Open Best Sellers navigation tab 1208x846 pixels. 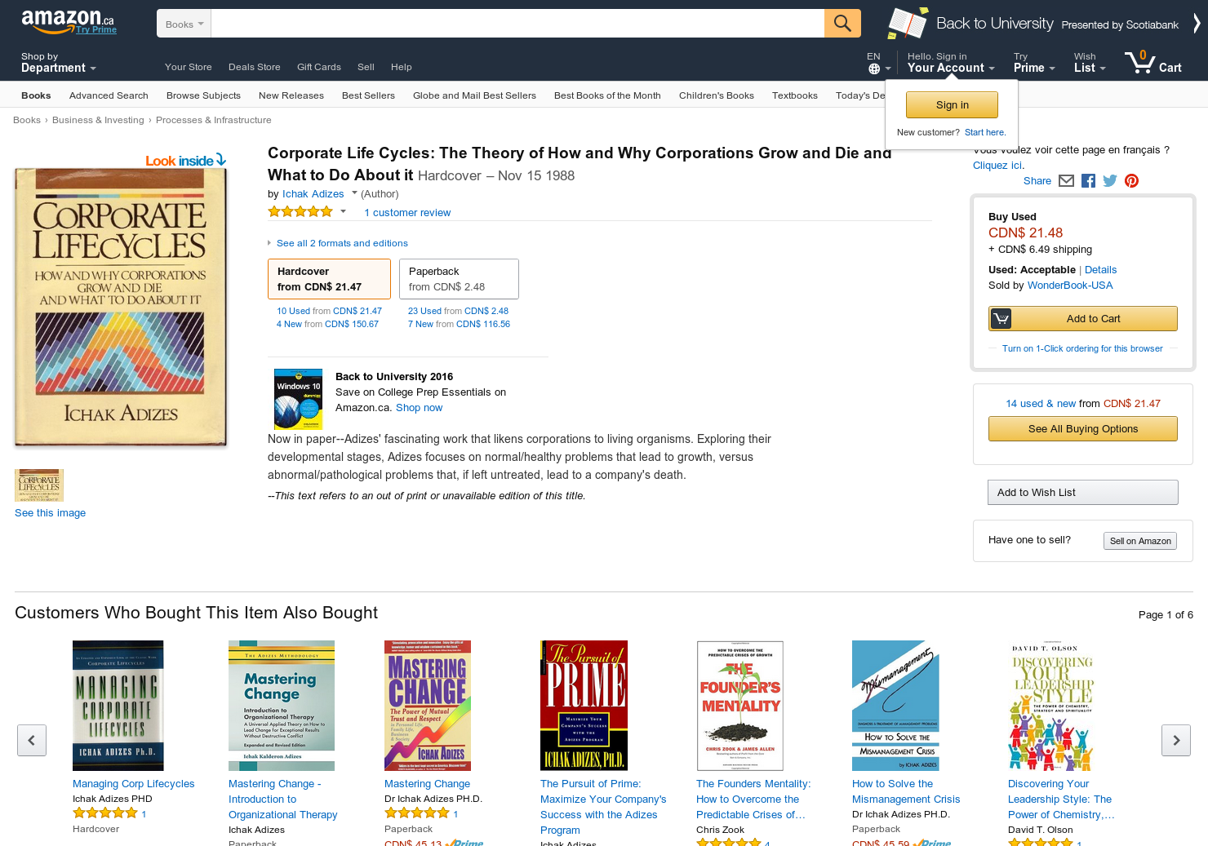click(x=368, y=95)
